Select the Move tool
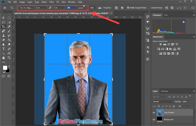The width and height of the screenshot is (196, 126). [x=3, y=18]
